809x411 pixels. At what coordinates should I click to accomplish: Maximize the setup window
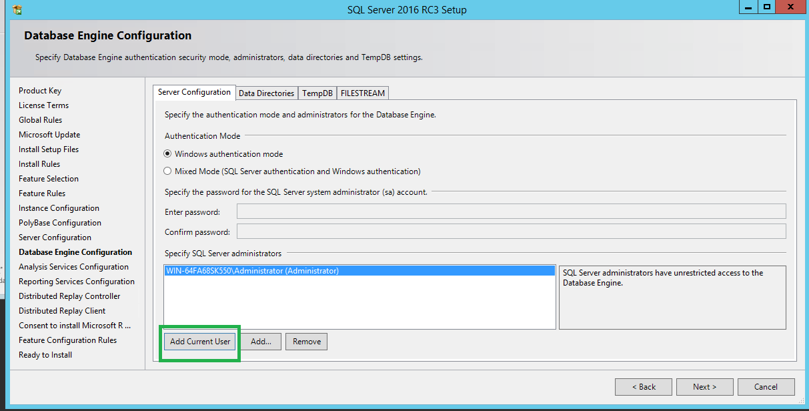(x=766, y=7)
